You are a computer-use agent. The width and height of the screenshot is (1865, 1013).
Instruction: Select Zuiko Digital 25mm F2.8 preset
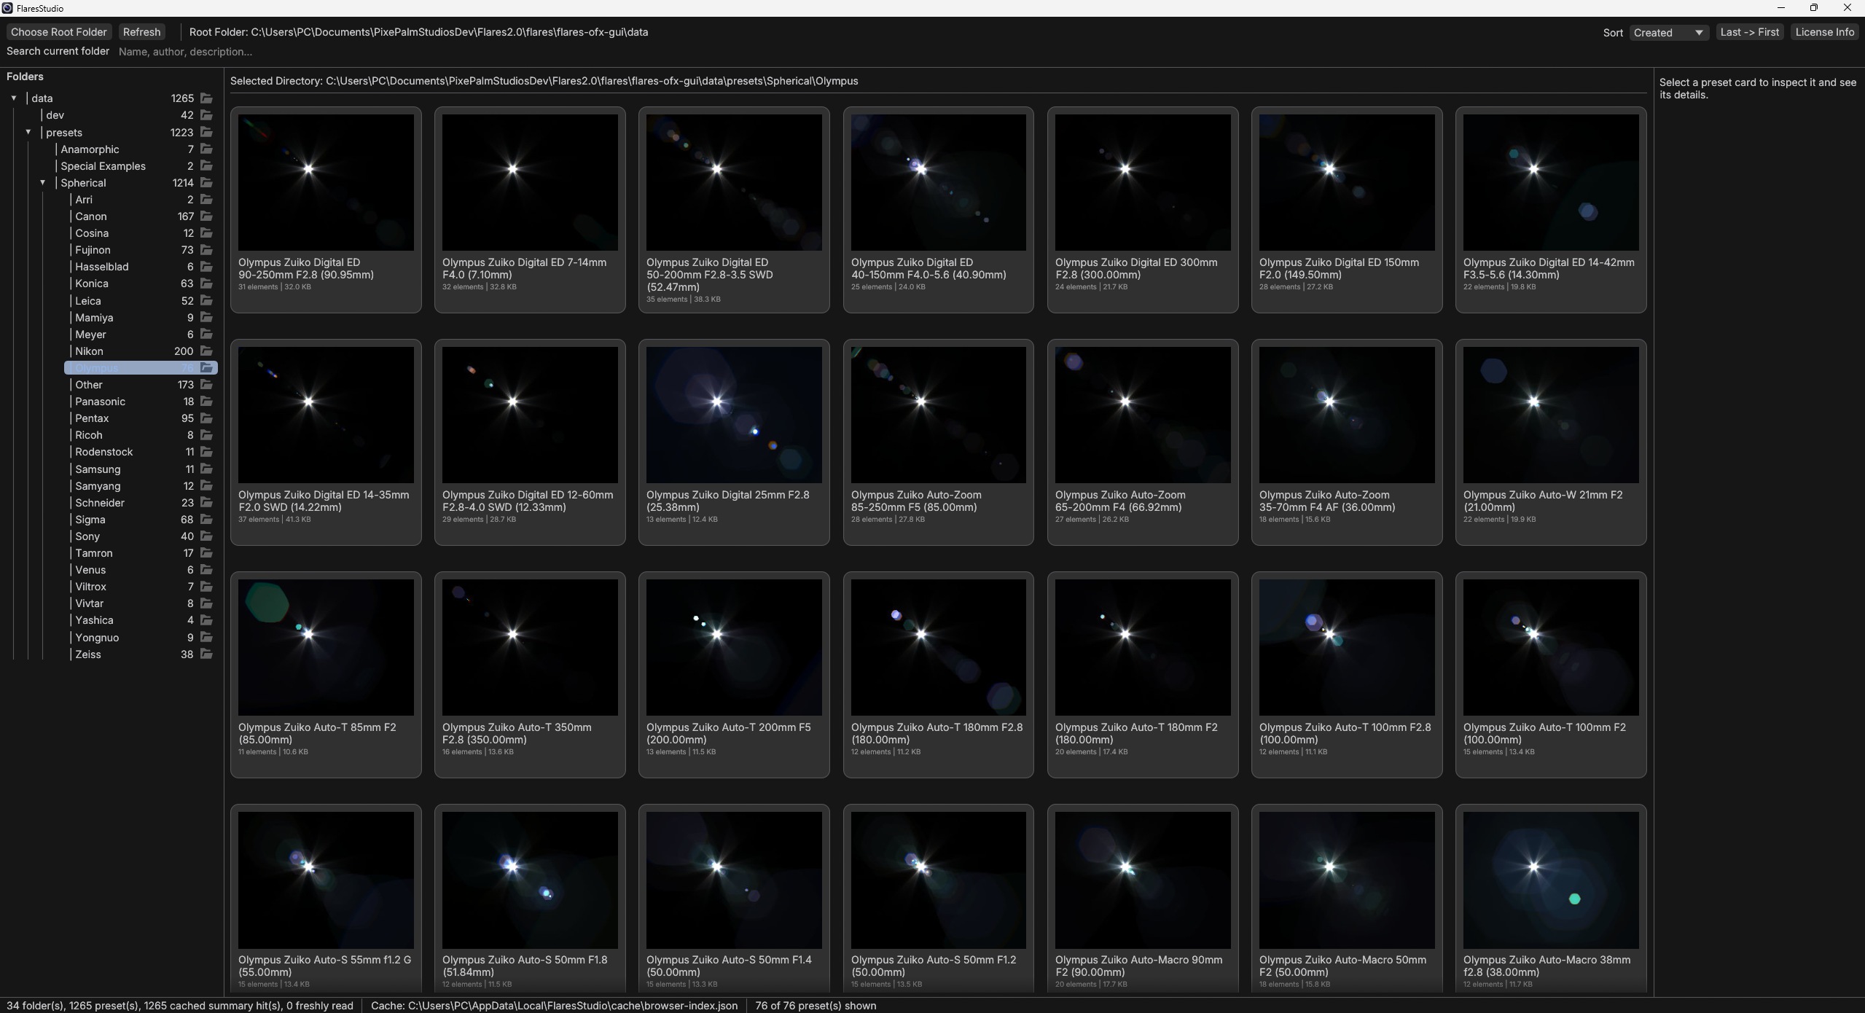[734, 442]
